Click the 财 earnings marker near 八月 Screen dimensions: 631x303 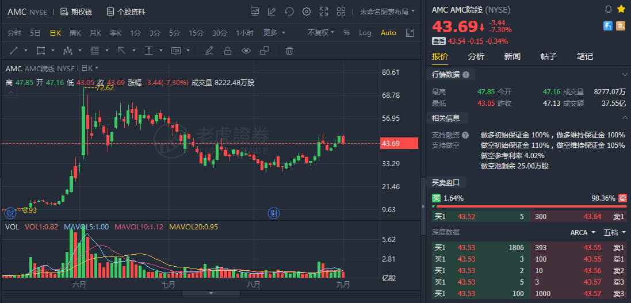point(274,213)
